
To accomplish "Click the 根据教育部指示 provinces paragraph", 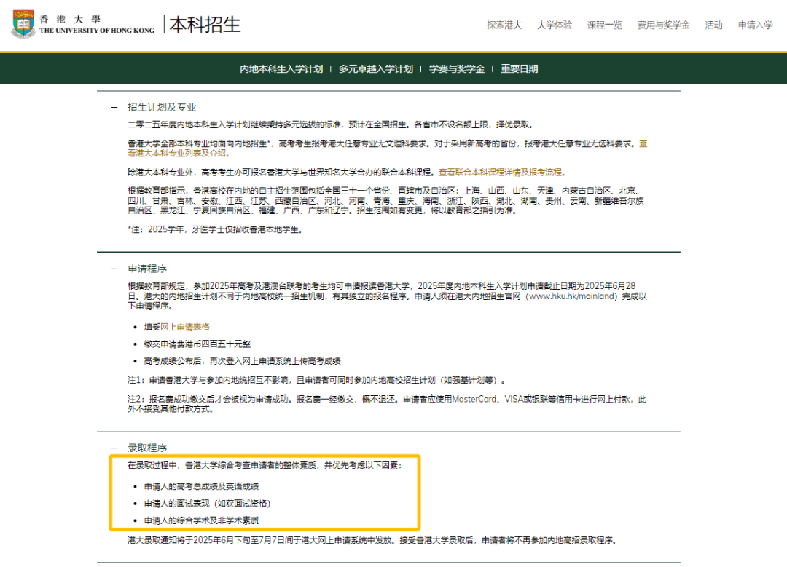I will click(x=386, y=201).
